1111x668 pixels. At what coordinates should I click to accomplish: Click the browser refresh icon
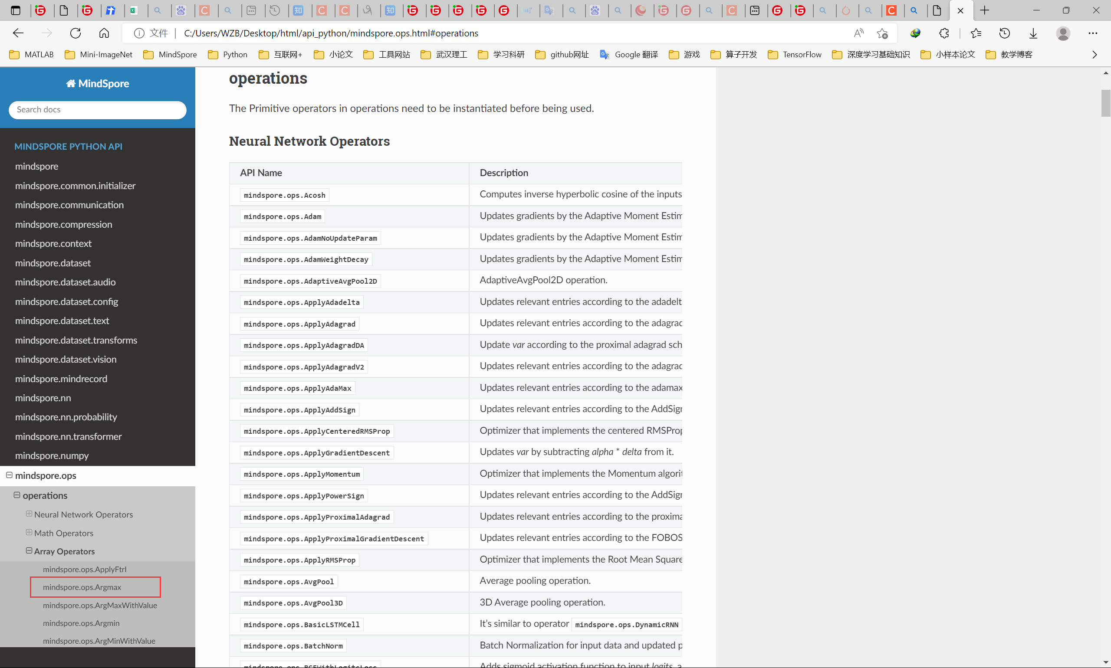pyautogui.click(x=76, y=33)
